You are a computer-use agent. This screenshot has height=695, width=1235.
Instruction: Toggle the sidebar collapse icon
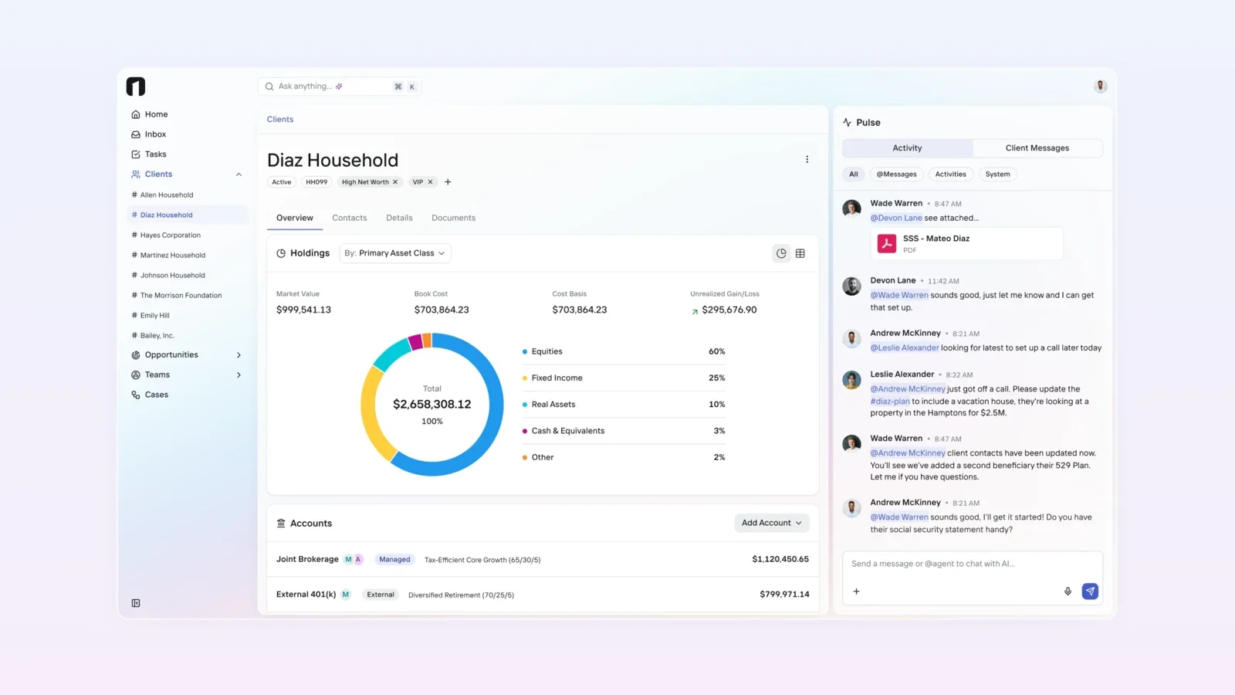point(136,603)
